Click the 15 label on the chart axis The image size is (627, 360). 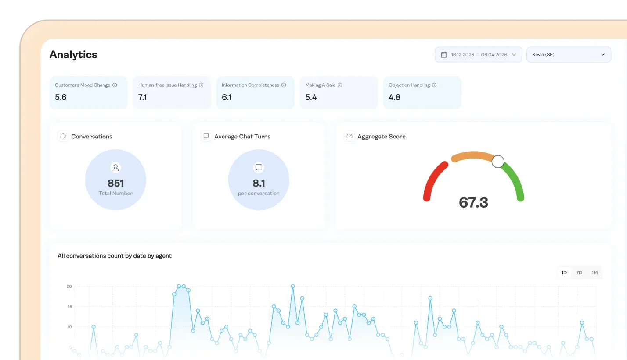69,307
